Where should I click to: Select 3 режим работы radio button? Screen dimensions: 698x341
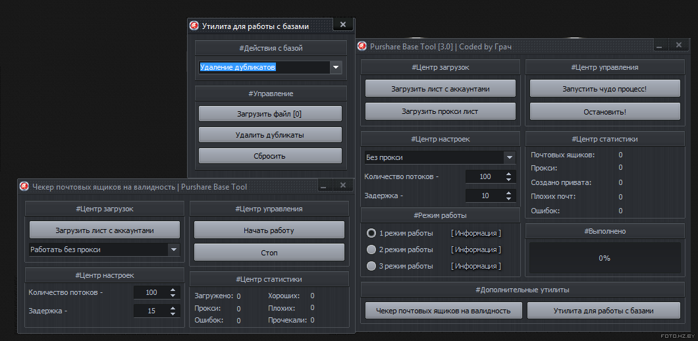click(x=371, y=266)
